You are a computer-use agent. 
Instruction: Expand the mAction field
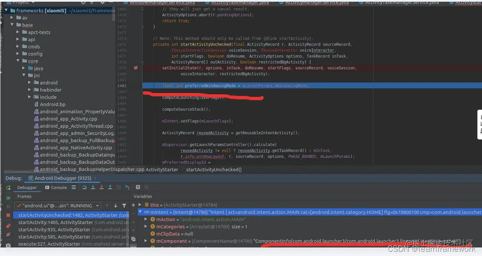pos(146,219)
